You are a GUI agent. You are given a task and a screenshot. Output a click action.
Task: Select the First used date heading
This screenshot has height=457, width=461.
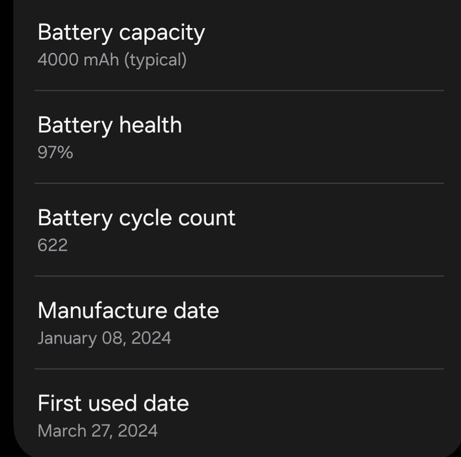(x=113, y=403)
